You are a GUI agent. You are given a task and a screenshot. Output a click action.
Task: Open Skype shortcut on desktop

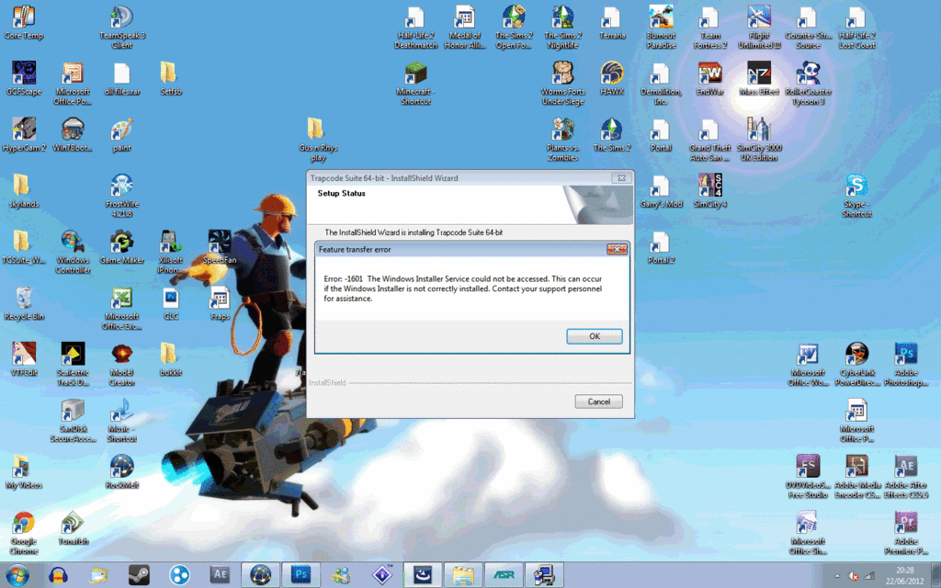(856, 195)
